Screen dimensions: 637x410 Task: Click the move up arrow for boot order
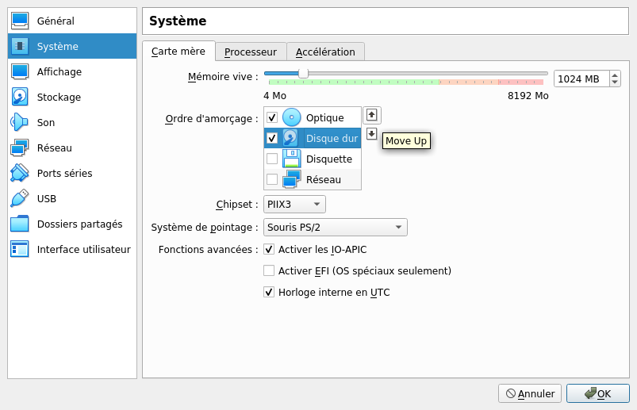[372, 114]
